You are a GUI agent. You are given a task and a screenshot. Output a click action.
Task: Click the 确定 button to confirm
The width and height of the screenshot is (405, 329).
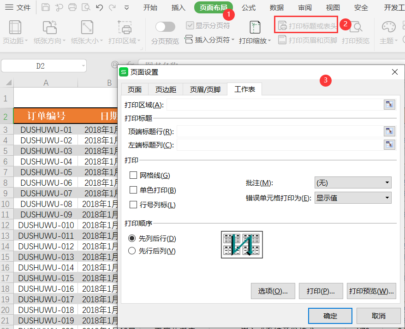[x=330, y=316]
